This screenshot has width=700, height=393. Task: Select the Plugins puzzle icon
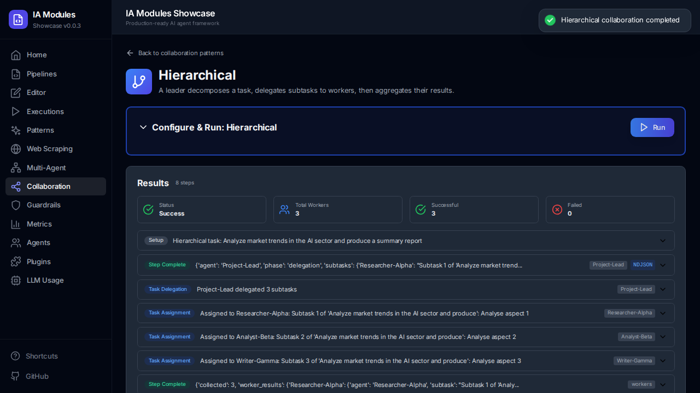click(16, 261)
